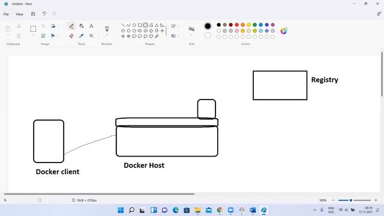
Task: Select the Pencil tool
Action: click(x=71, y=26)
